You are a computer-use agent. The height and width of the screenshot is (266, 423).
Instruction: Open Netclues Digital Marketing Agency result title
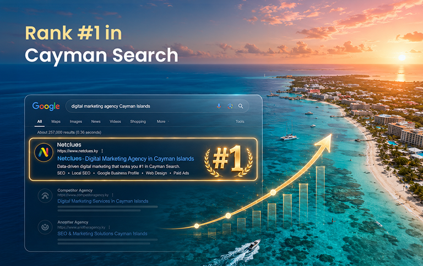point(126,159)
